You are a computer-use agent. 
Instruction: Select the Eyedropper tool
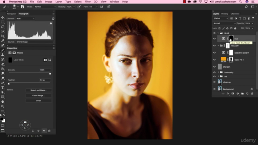pyautogui.click(x=2, y=41)
